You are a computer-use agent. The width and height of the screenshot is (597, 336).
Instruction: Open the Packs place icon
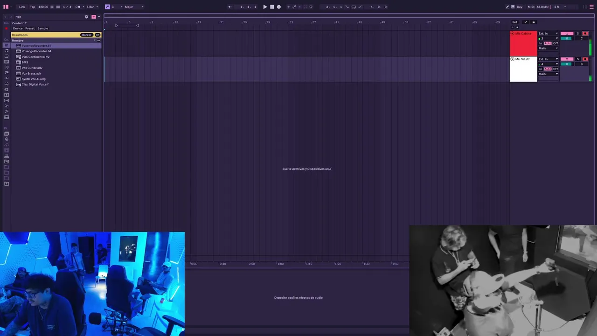point(7,134)
